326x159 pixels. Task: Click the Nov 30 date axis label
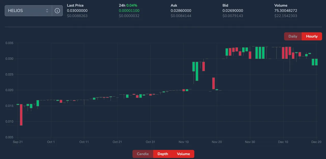tap(250, 142)
